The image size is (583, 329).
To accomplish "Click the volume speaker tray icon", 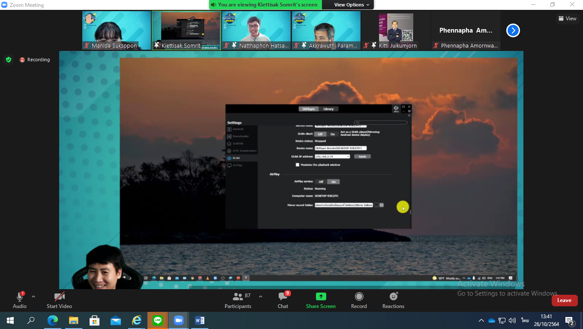I will click(512, 320).
